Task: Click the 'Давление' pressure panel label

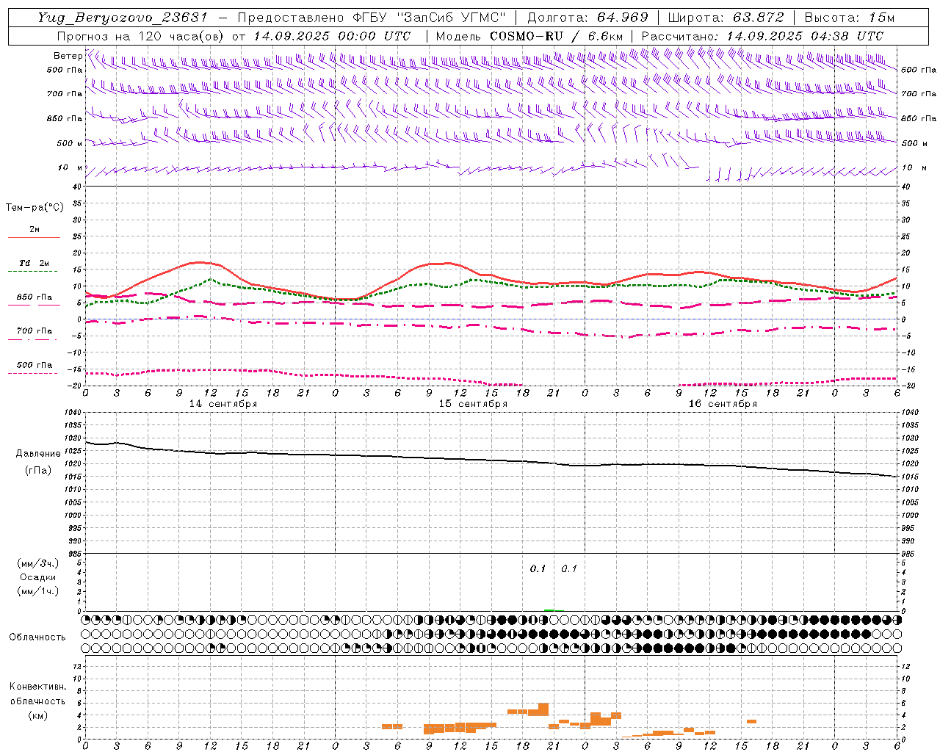Action: [38, 454]
